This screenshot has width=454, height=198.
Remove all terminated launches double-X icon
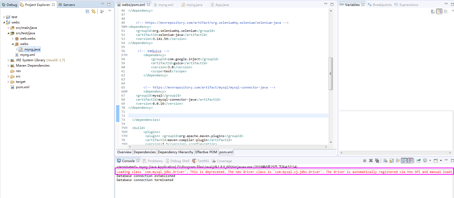377,161
